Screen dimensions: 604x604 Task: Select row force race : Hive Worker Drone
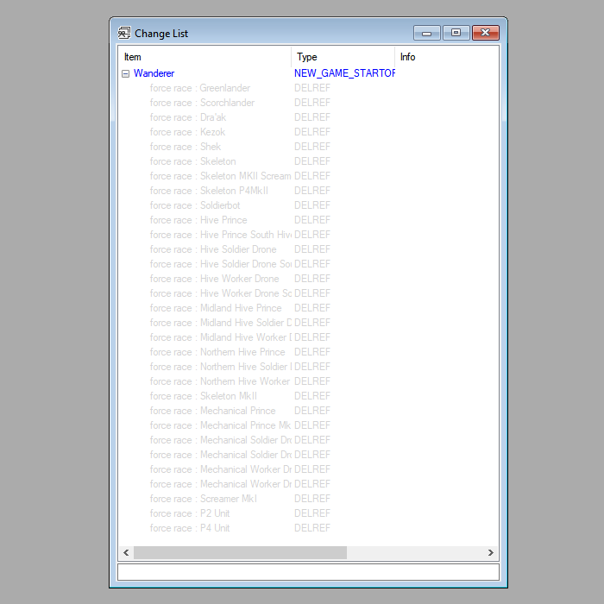coord(215,279)
